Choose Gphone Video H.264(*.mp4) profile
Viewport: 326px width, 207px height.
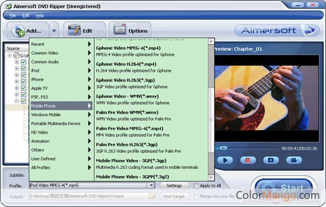click(x=151, y=67)
